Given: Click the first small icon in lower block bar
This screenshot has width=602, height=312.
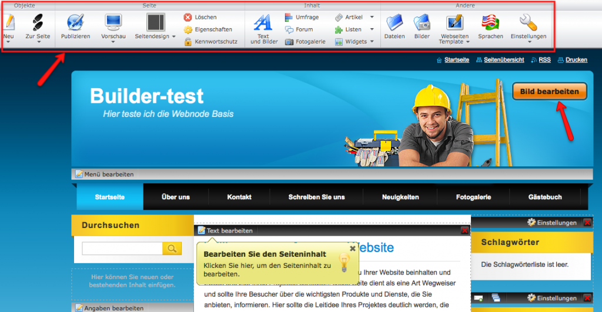Looking at the screenshot, I should click(x=479, y=298).
